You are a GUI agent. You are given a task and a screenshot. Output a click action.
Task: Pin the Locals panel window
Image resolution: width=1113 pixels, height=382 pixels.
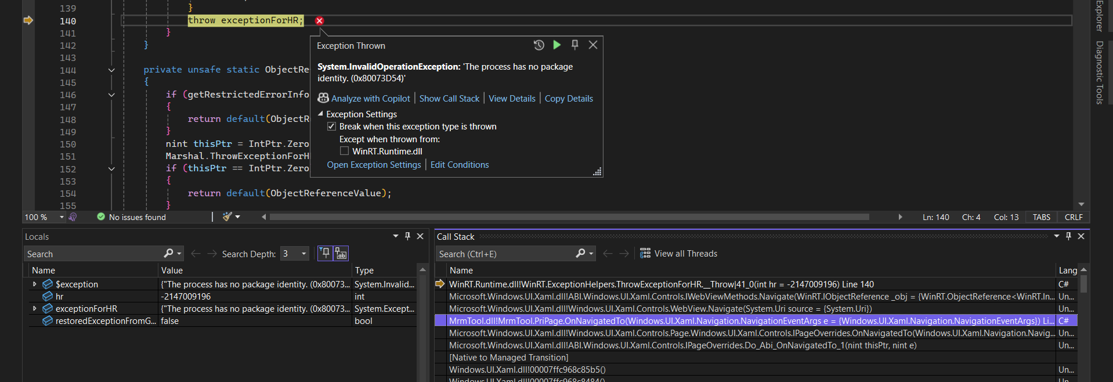click(x=407, y=236)
